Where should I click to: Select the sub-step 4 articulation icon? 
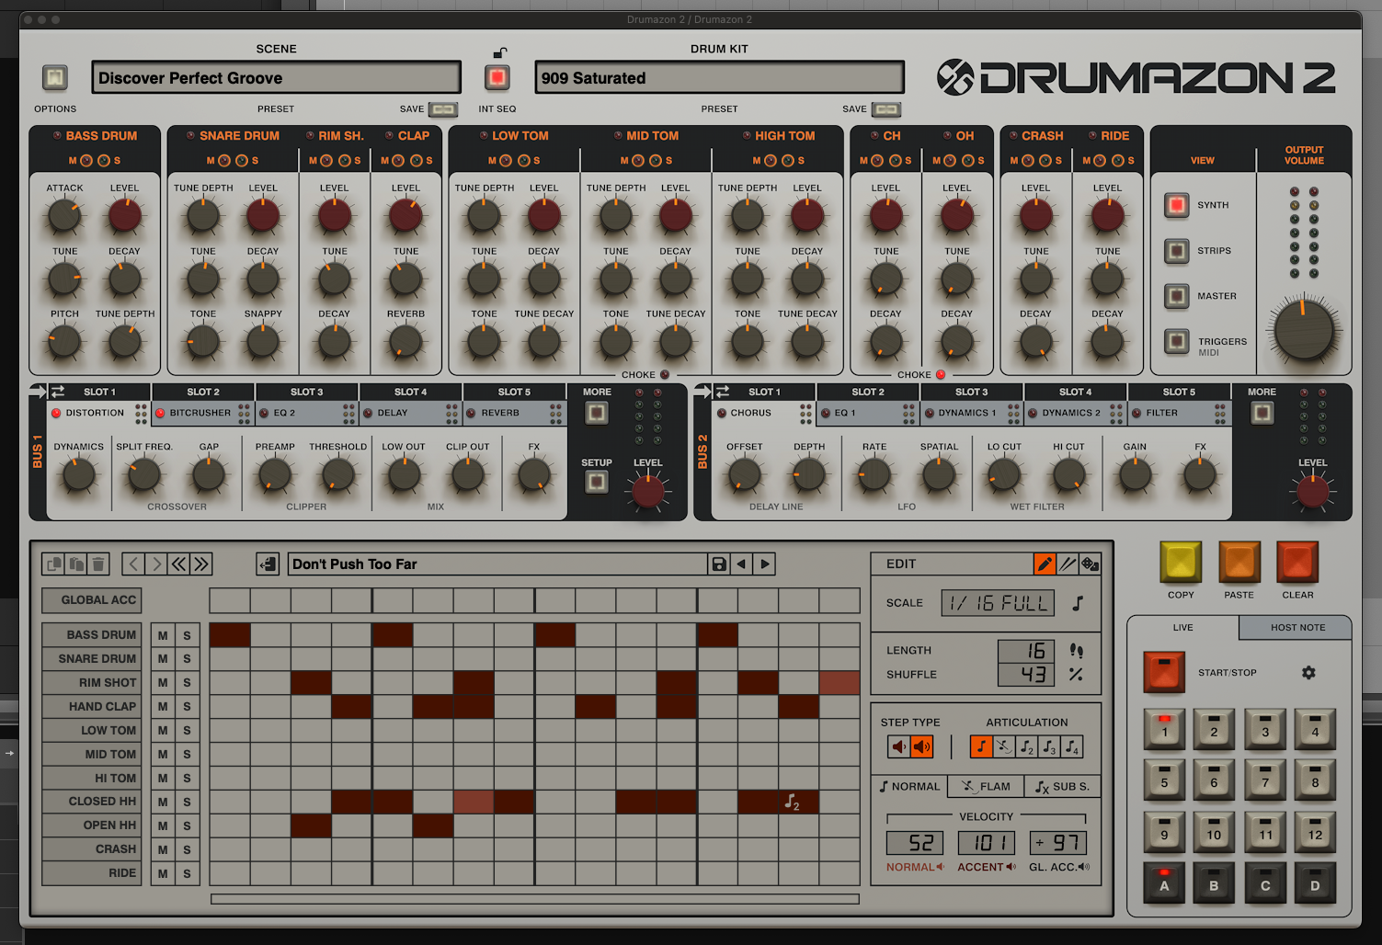pos(1072,746)
